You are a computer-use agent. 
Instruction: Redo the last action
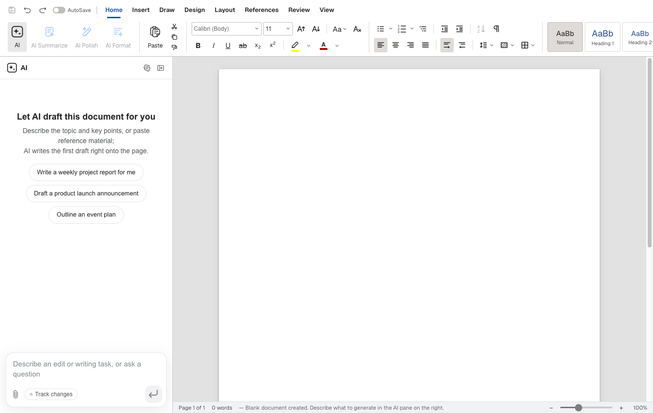[43, 10]
